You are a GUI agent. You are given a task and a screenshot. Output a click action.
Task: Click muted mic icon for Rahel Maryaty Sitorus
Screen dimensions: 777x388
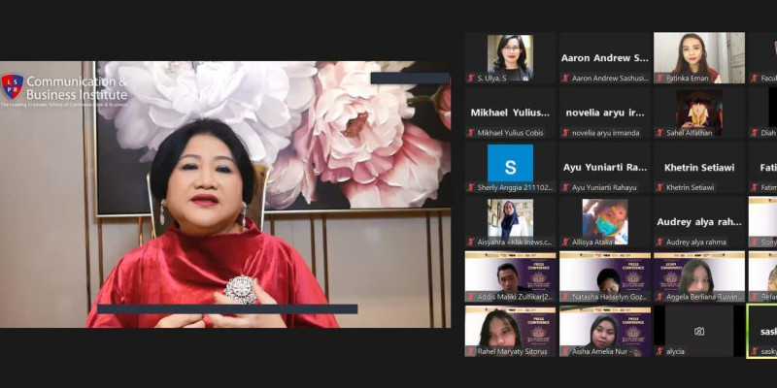click(471, 351)
